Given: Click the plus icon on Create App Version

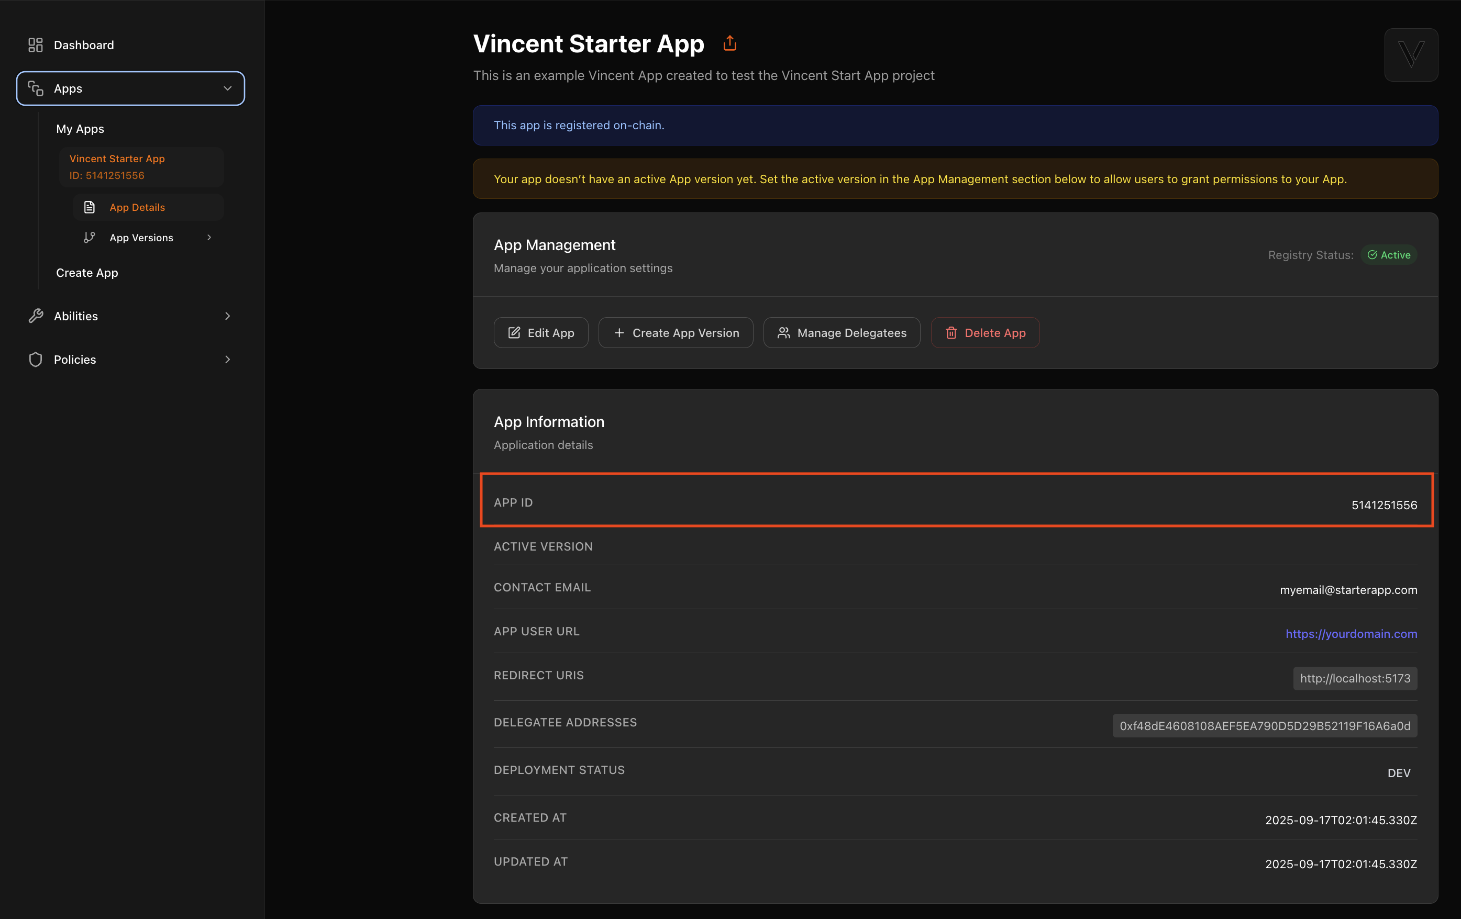Looking at the screenshot, I should pyautogui.click(x=619, y=333).
